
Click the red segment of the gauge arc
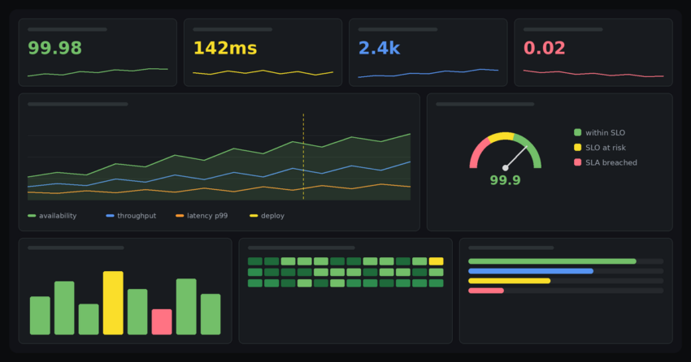pos(477,153)
